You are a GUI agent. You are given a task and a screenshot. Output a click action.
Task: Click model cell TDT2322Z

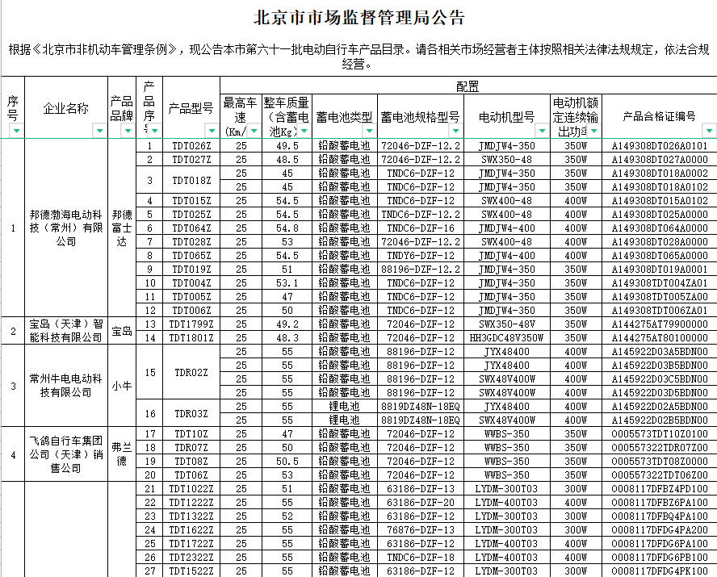pyautogui.click(x=191, y=557)
